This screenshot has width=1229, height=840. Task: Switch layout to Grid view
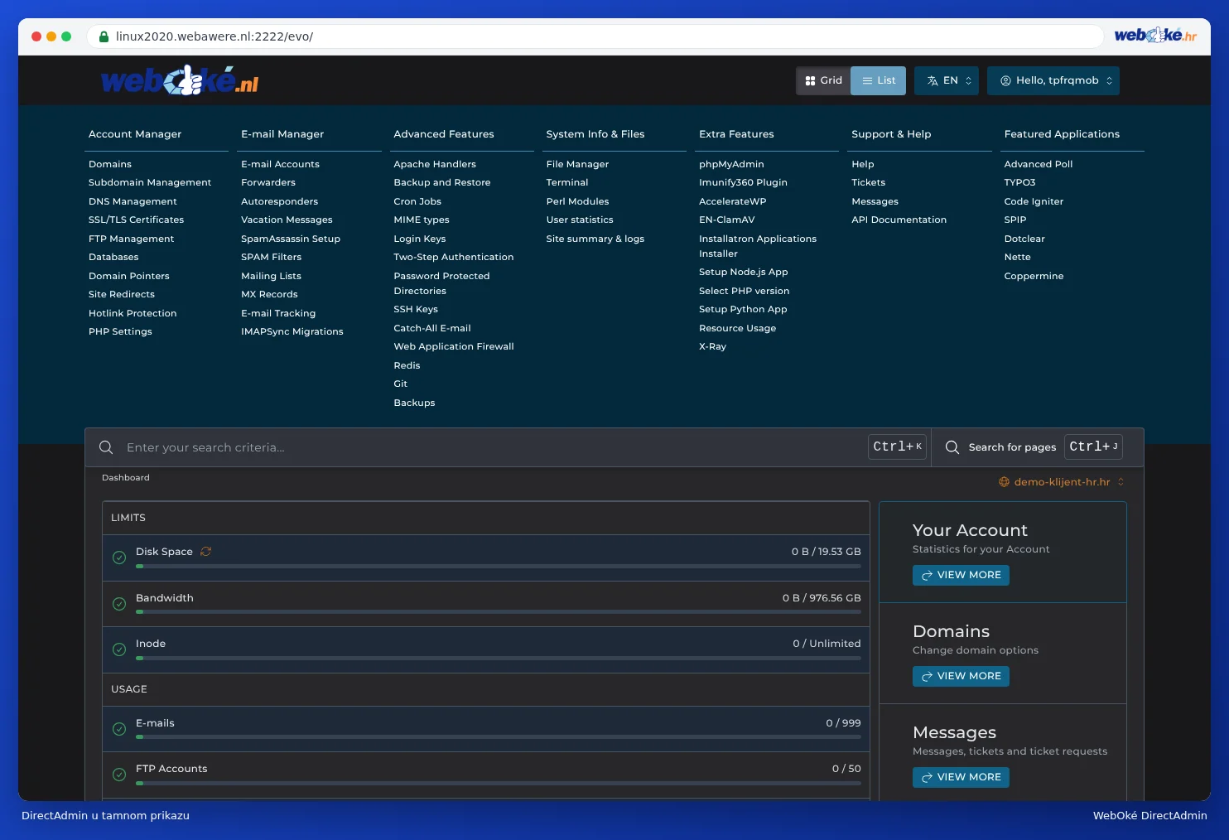823,80
